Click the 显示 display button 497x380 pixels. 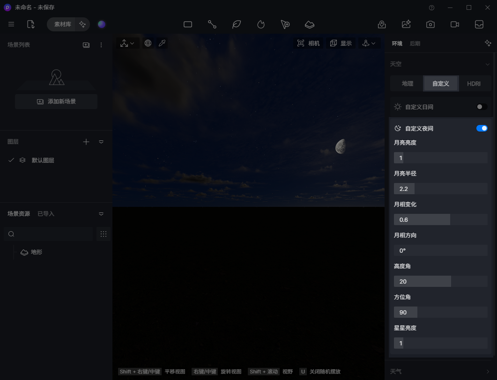tap(341, 43)
